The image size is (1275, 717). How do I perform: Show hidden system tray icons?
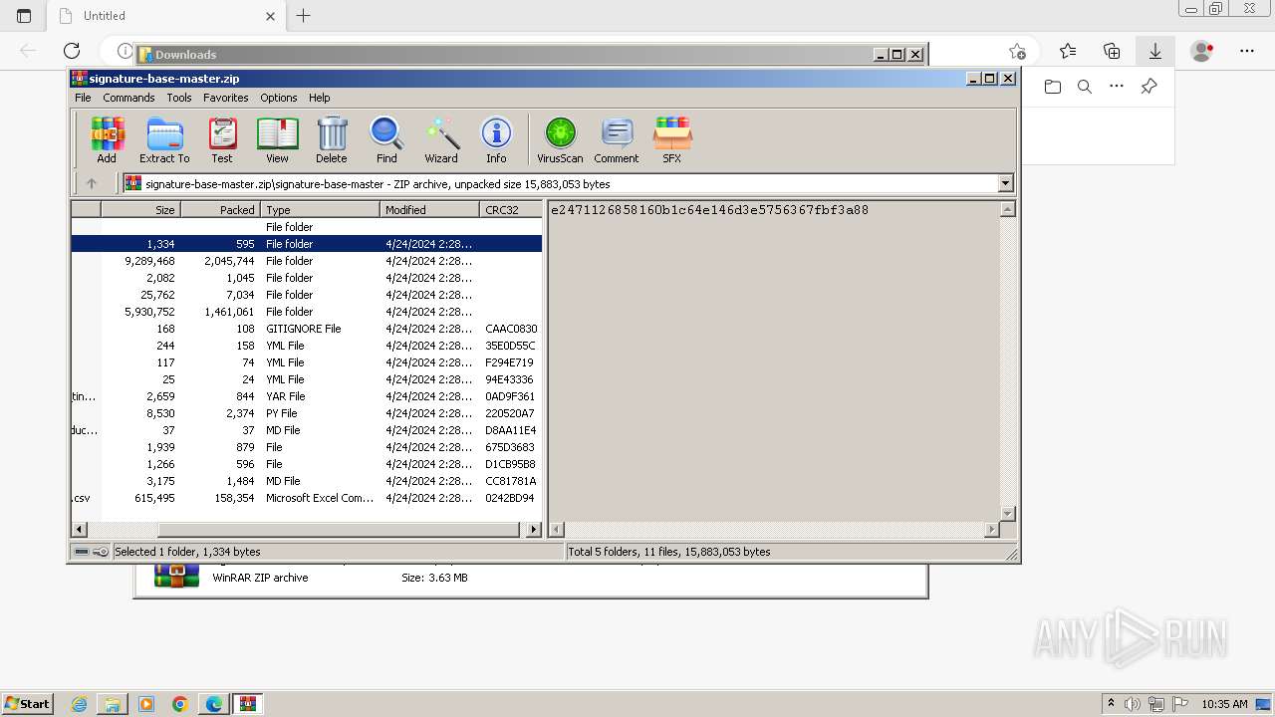(1111, 704)
